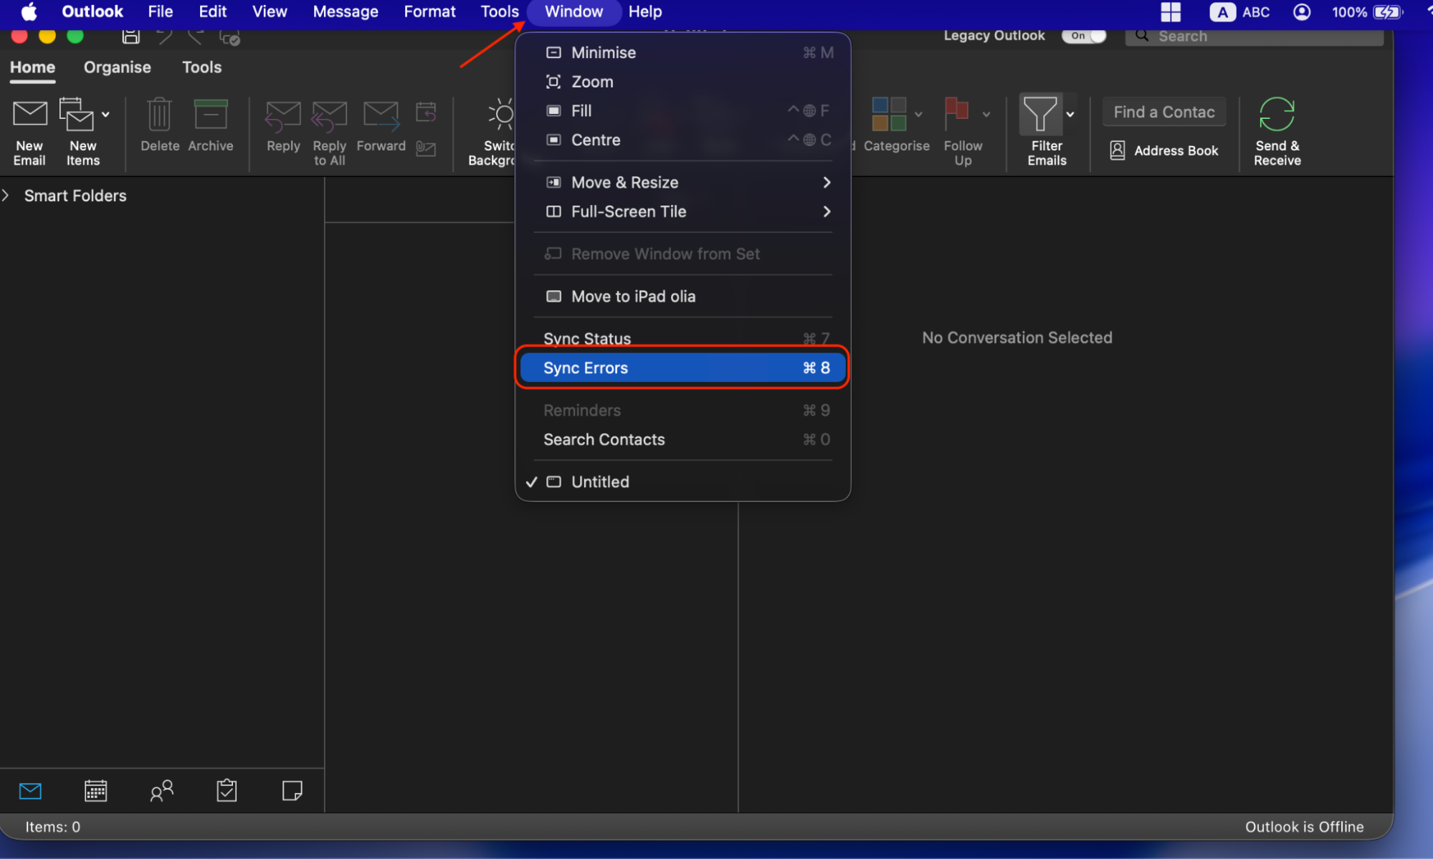
Task: Click the Undo icon in title bar
Action: click(x=163, y=37)
